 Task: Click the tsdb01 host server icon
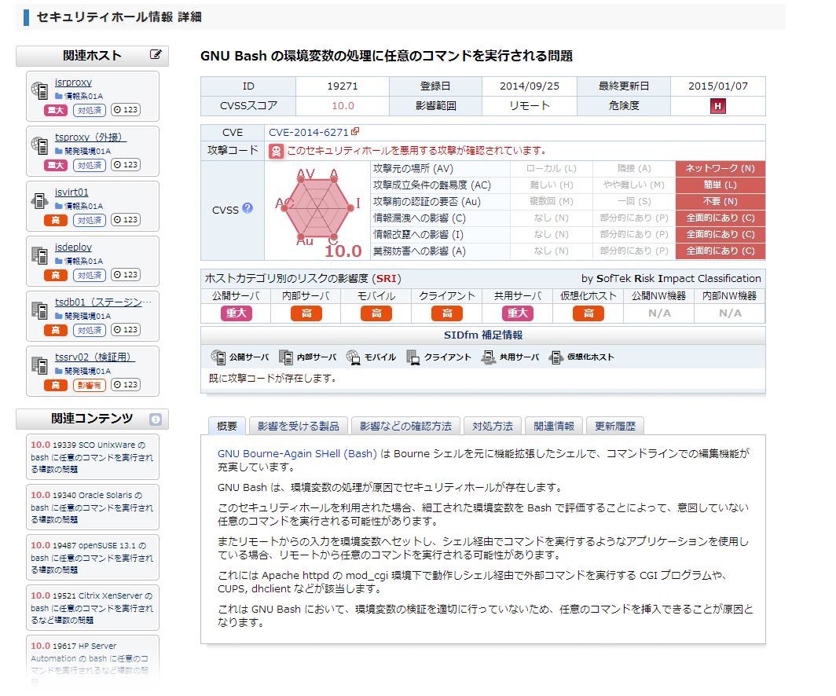coord(40,311)
